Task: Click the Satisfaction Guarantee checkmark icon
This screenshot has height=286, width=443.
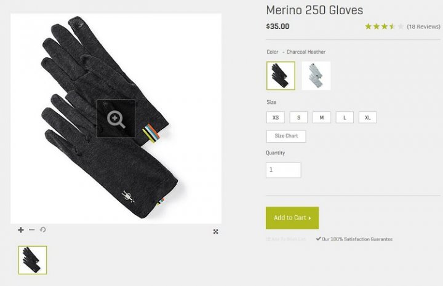Action: coord(319,239)
